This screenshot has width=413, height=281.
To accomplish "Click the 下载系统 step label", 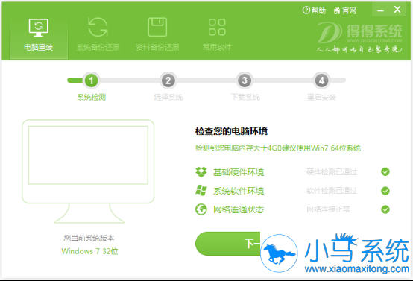I will tap(245, 98).
